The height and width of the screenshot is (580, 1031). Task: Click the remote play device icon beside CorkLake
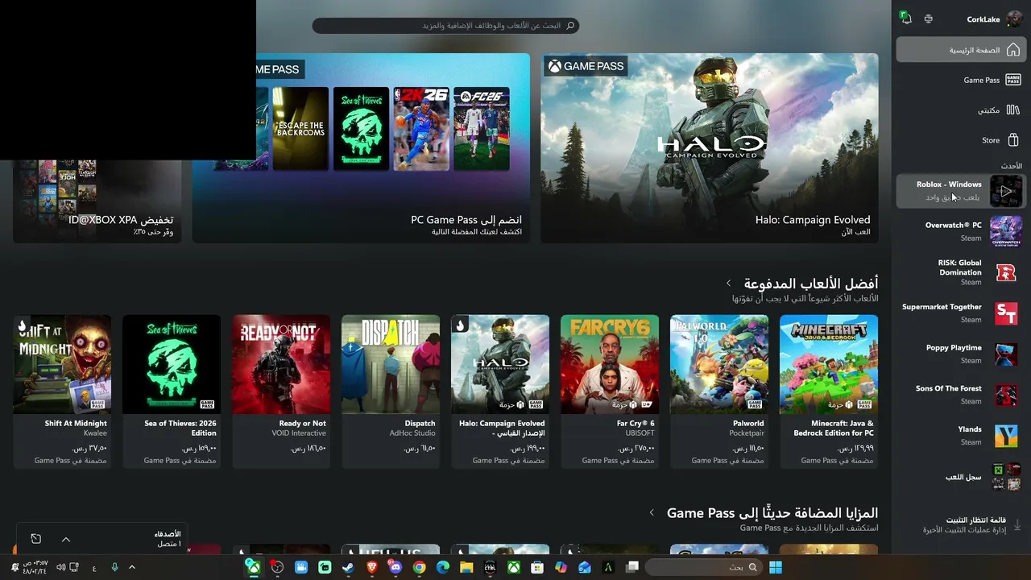click(x=929, y=19)
